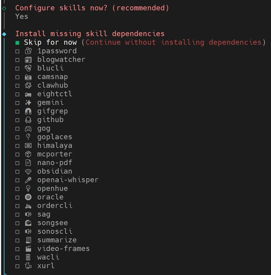This screenshot has width=271, height=275.
Task: Tick the checkbox for blogwatcher
Action: point(18,60)
